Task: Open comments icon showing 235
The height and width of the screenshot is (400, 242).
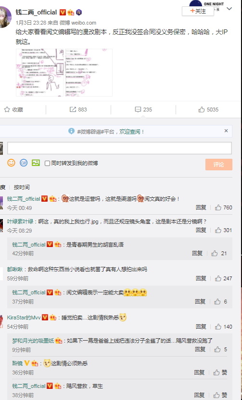Action: [x=138, y=110]
